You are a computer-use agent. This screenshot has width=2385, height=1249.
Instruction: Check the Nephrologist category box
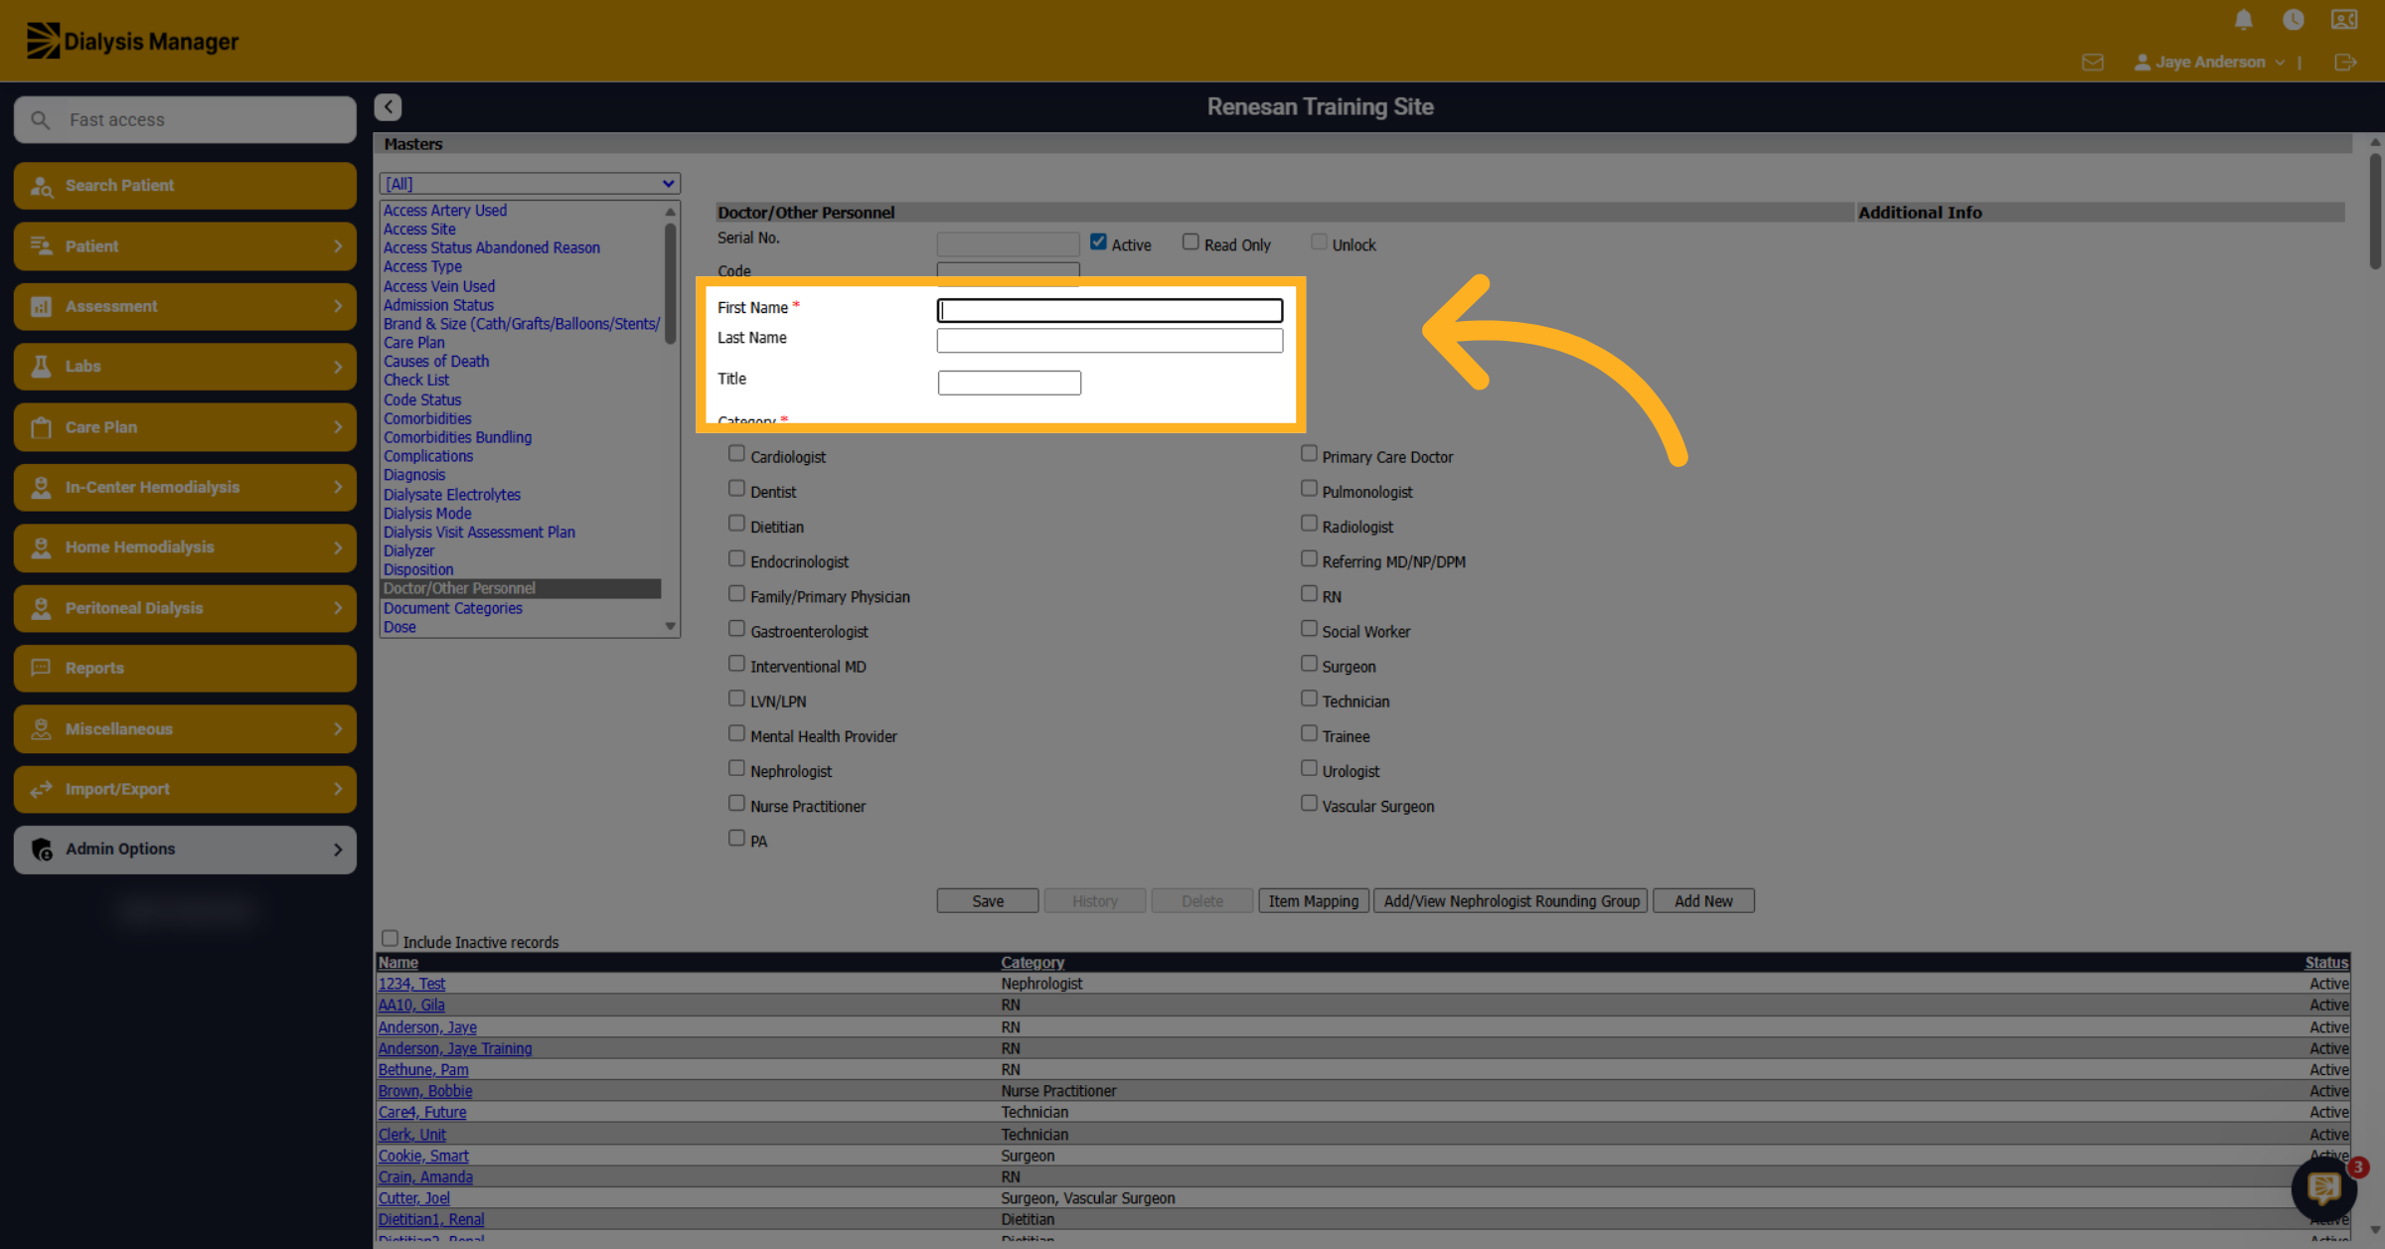736,768
